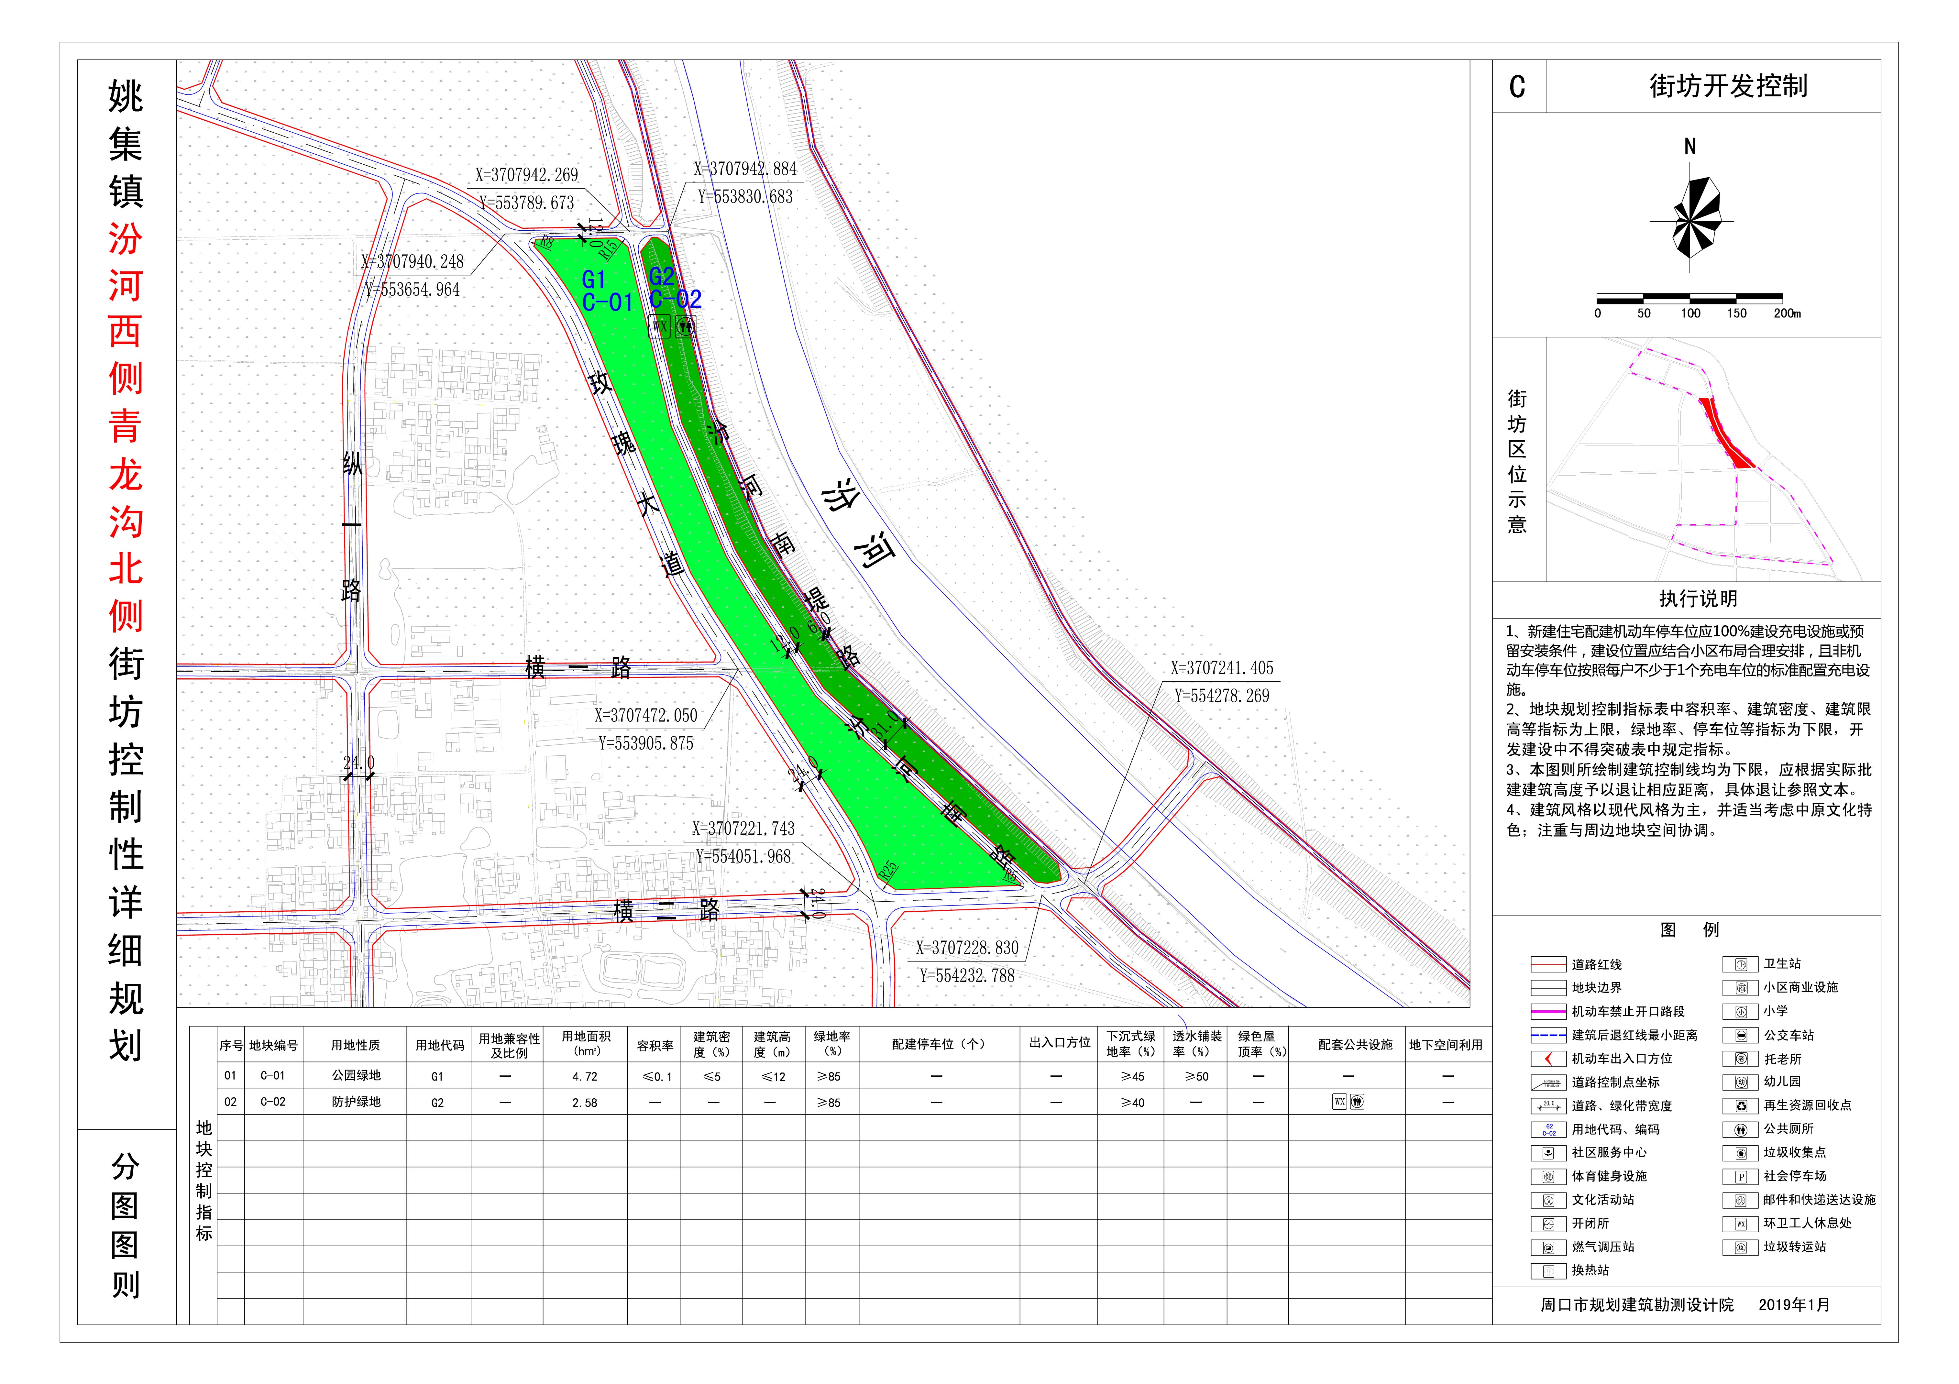Click the 横二路 road label
Screen dimensions: 1959x1384
click(x=667, y=910)
